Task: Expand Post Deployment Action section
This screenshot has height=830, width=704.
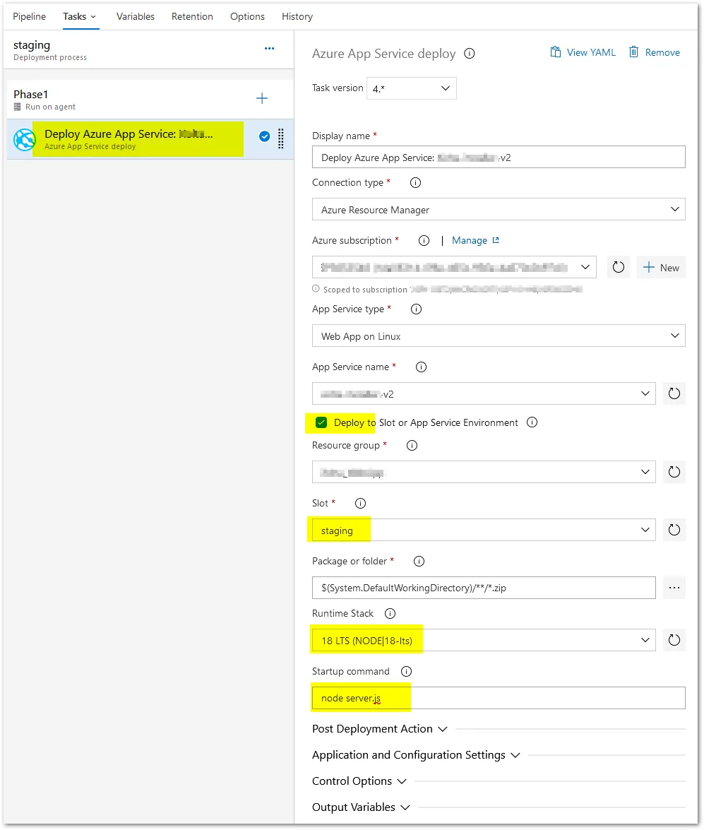Action: coord(379,729)
